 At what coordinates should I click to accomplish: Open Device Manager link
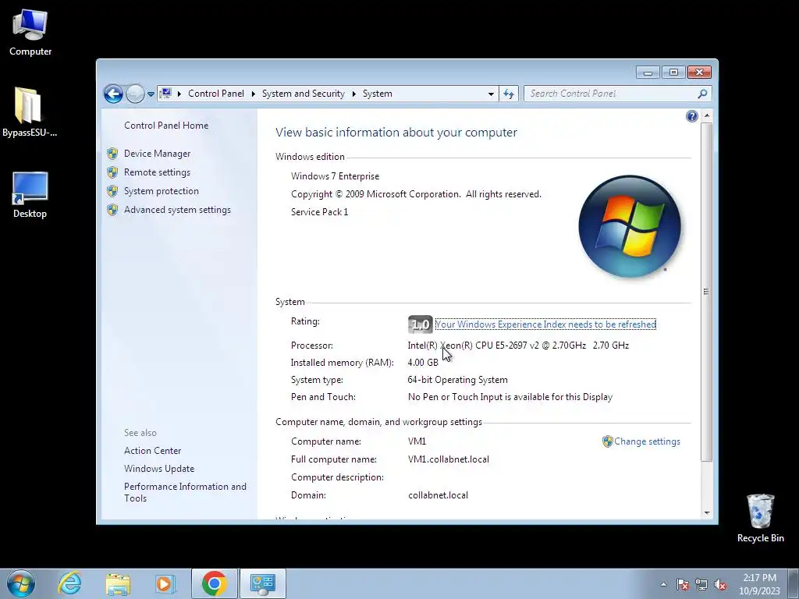pyautogui.click(x=157, y=154)
